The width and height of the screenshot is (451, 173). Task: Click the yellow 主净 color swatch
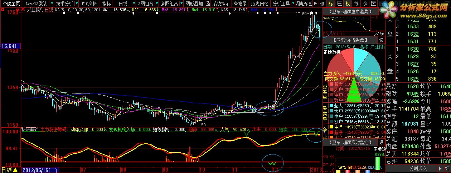(x=331, y=126)
